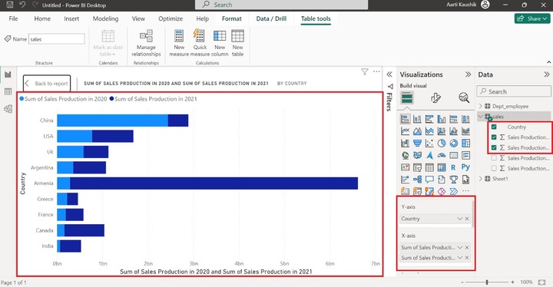
Task: Select the line chart visual
Action: (406, 131)
